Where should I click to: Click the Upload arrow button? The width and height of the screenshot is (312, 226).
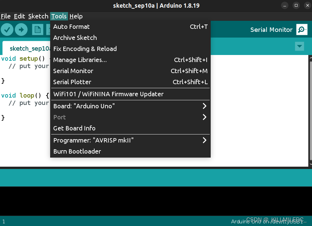click(x=21, y=30)
